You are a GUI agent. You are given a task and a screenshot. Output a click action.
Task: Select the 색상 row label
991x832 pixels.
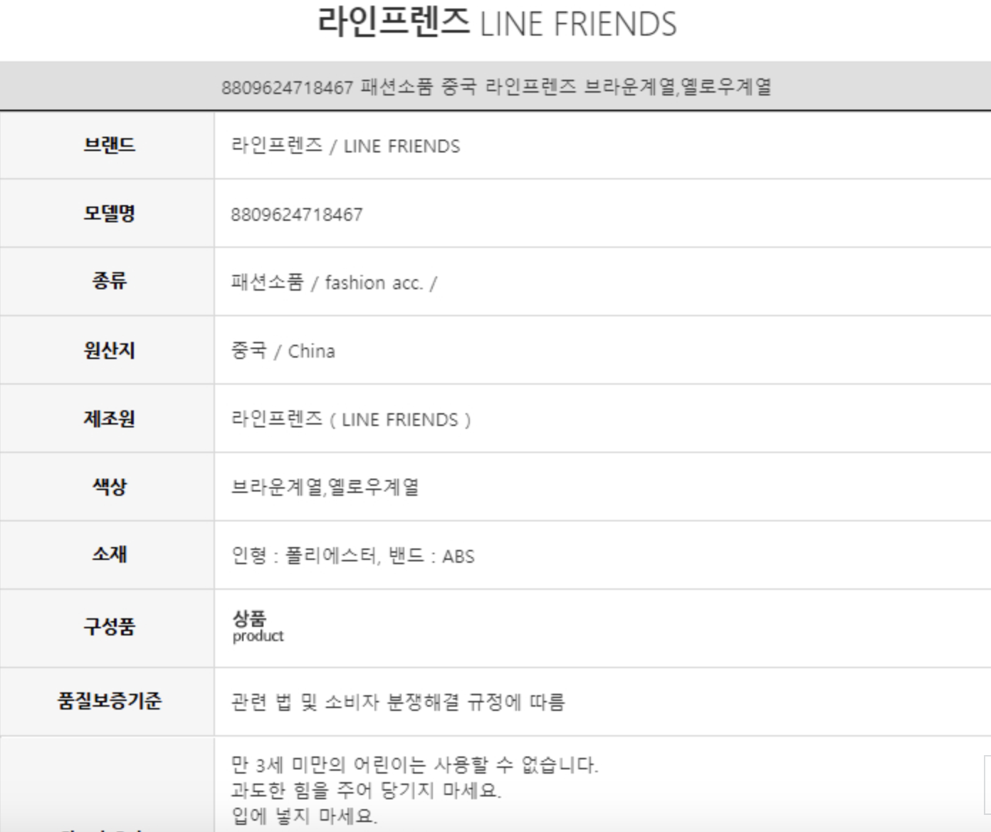coord(109,487)
